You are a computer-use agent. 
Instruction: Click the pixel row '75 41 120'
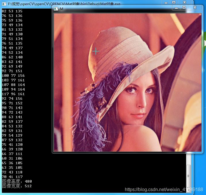(12, 145)
